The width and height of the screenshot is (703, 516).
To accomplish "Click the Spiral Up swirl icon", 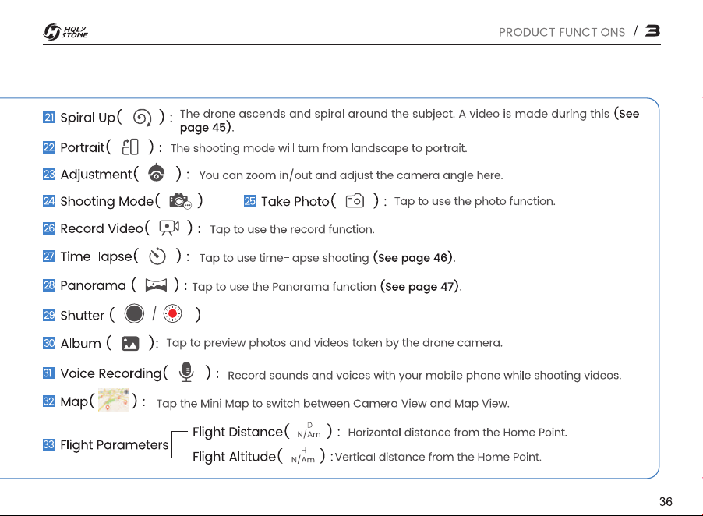I will [x=142, y=118].
